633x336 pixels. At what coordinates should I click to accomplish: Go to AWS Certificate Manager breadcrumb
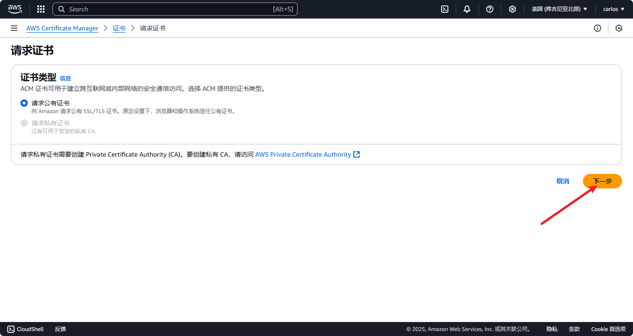point(62,28)
